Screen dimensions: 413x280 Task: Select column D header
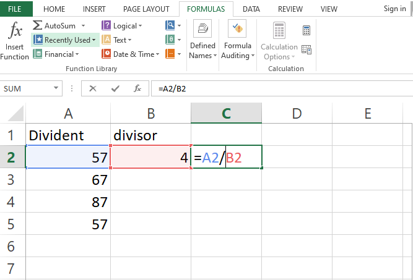pos(297,113)
